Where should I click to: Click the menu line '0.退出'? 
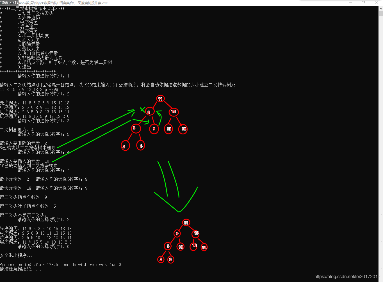coord(24,67)
